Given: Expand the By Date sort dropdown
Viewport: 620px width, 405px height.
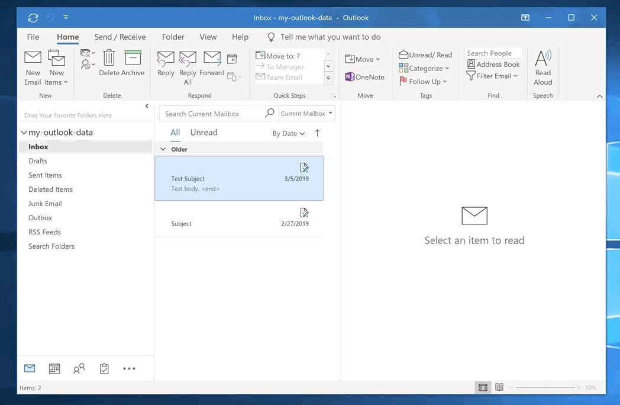Looking at the screenshot, I should 288,134.
